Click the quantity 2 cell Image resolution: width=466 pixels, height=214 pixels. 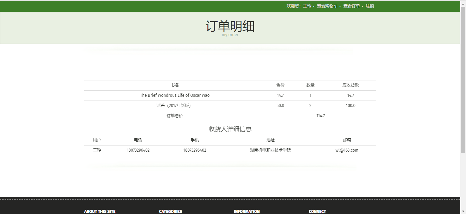310,106
